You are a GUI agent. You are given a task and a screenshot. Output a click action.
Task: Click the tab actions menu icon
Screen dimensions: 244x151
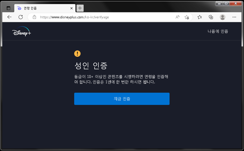[8, 8]
